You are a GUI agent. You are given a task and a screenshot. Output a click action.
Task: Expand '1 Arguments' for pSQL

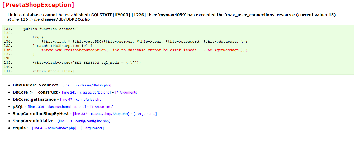102,107
